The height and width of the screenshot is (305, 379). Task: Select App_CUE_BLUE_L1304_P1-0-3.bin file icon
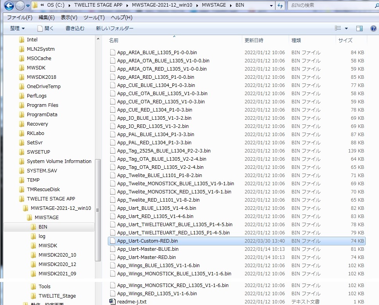(x=113, y=85)
